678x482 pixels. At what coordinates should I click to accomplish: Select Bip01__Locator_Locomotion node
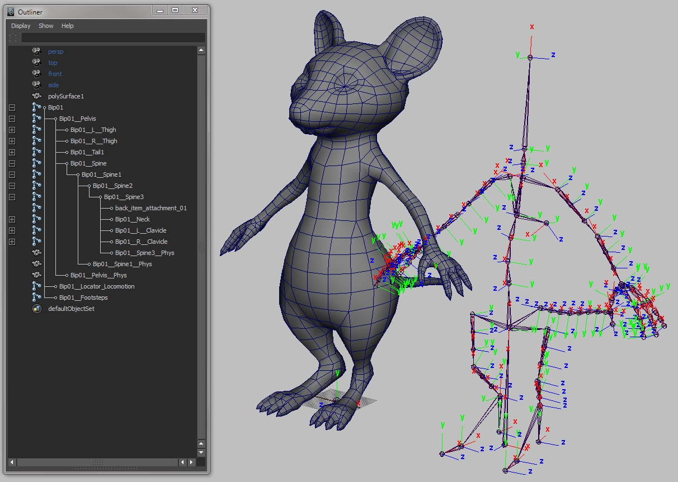[96, 286]
